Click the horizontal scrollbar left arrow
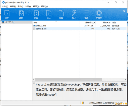The width and height of the screenshot is (128, 106). 34,79
